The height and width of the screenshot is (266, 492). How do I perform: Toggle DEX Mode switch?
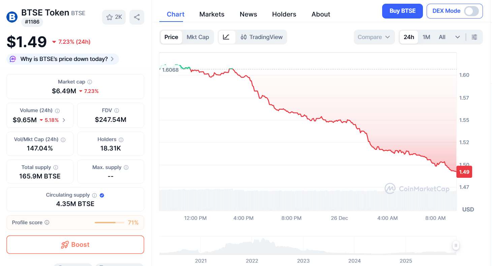[x=471, y=11]
